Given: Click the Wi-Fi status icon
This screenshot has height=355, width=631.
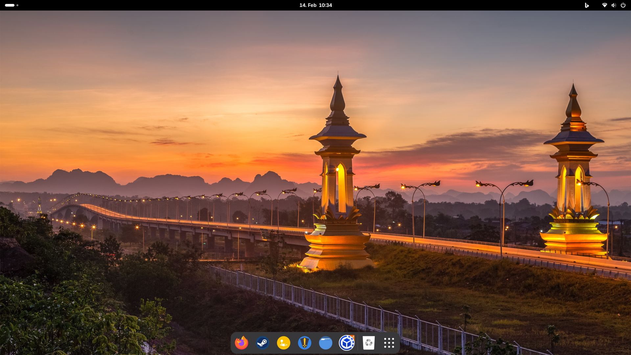Looking at the screenshot, I should click(604, 5).
